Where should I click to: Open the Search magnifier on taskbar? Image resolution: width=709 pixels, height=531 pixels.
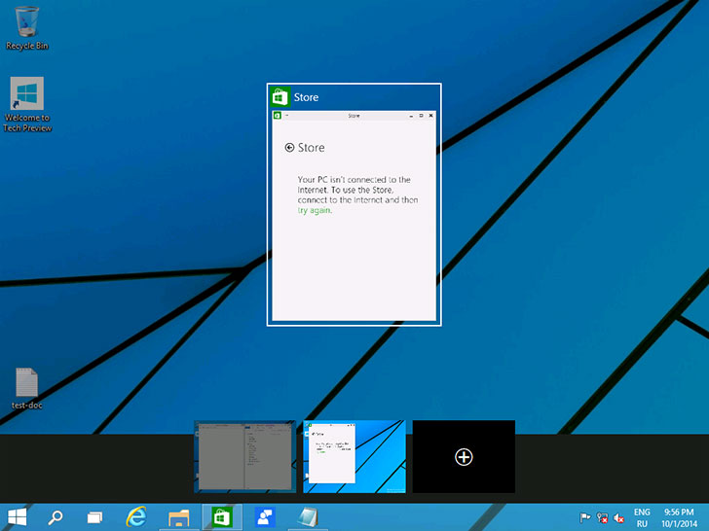coord(56,517)
